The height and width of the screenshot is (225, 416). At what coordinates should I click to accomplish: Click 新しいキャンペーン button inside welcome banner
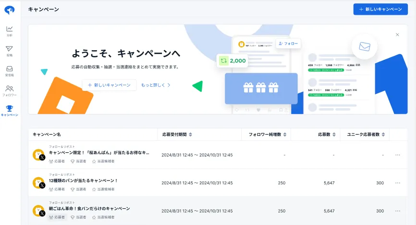tap(109, 85)
